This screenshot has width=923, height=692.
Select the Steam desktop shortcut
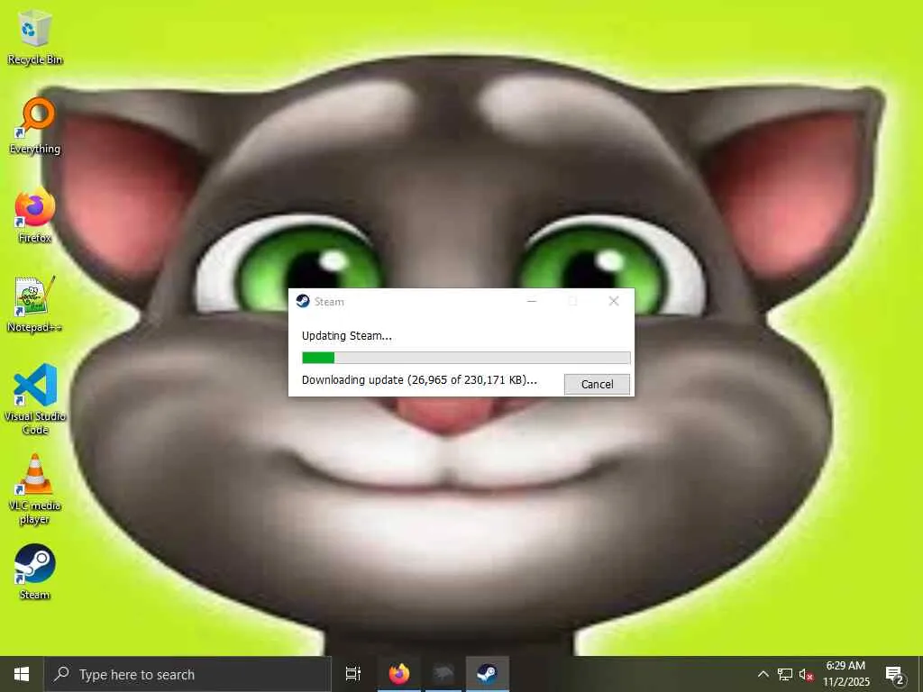pos(35,571)
